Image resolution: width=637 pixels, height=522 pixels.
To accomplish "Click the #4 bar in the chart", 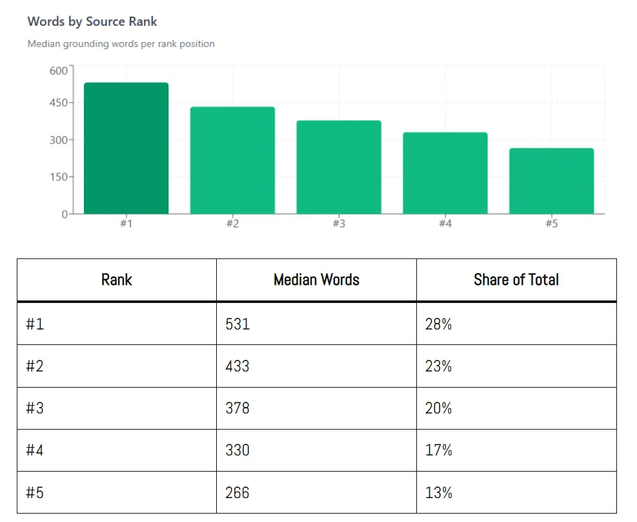I will tap(445, 172).
